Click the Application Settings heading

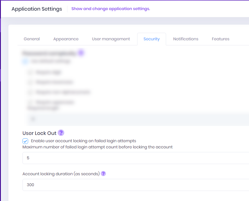click(37, 9)
